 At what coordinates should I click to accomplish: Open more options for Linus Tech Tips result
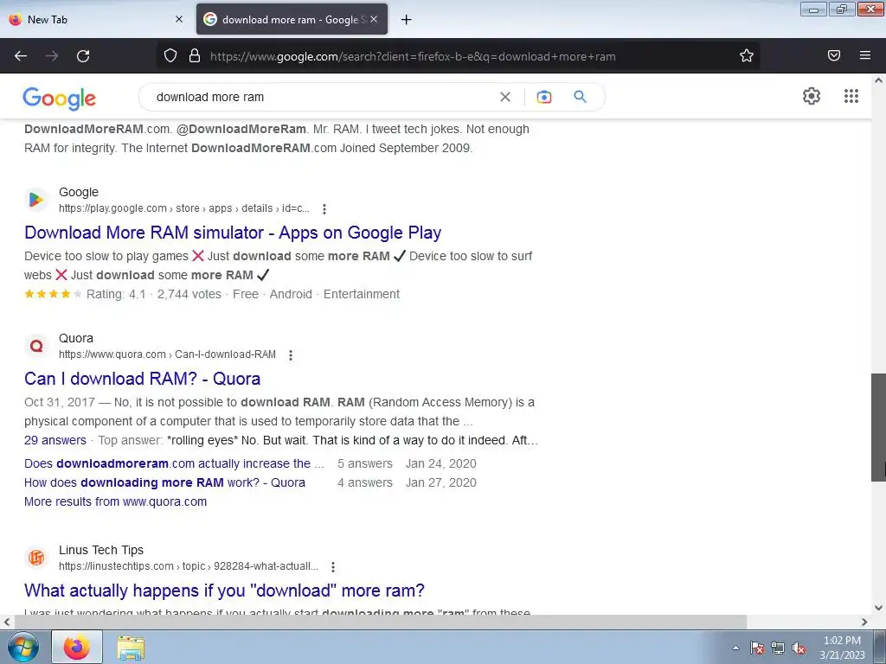[x=333, y=567]
